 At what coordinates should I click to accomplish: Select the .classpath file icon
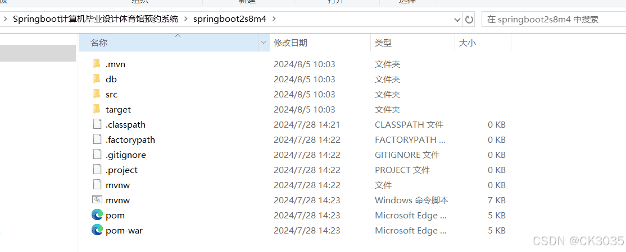tap(97, 124)
